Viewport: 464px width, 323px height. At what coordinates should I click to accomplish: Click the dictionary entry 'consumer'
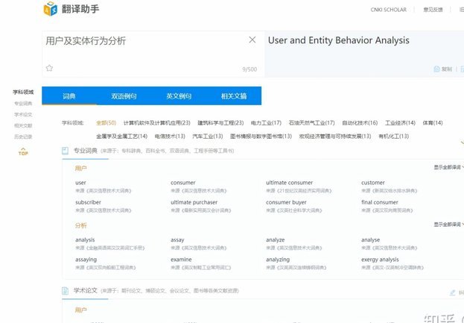coord(183,183)
